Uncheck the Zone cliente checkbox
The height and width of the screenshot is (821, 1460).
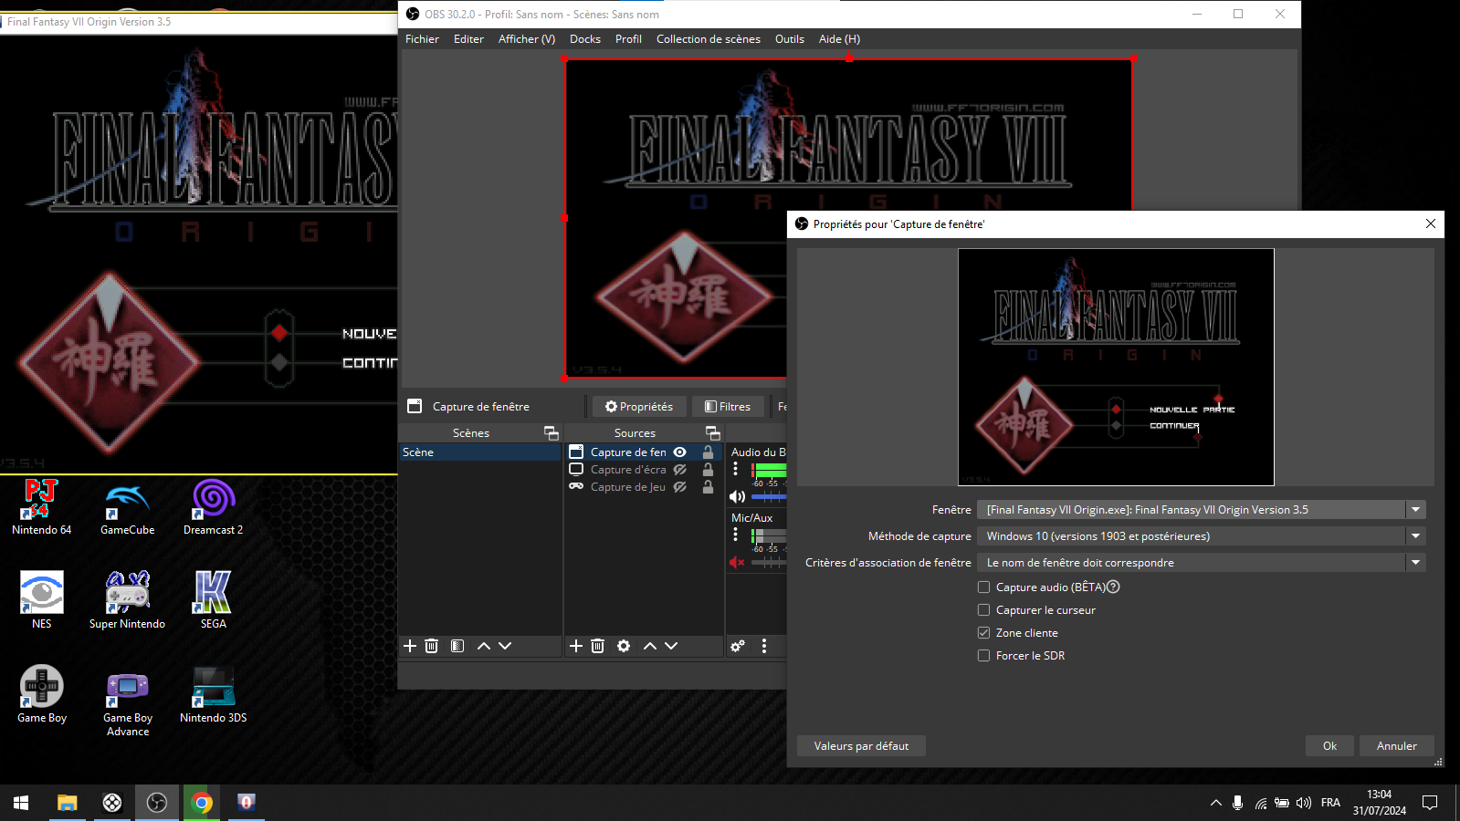coord(983,632)
